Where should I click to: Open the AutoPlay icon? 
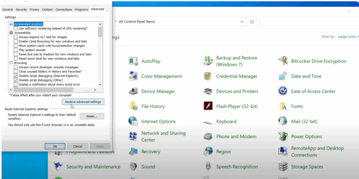coord(133,61)
